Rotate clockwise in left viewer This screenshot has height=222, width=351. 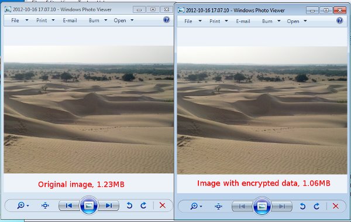(143, 206)
